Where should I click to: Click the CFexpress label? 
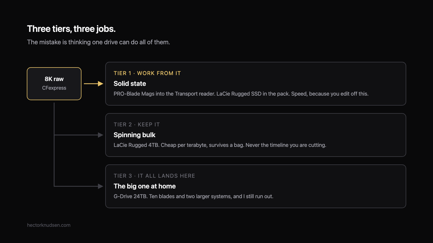click(54, 88)
